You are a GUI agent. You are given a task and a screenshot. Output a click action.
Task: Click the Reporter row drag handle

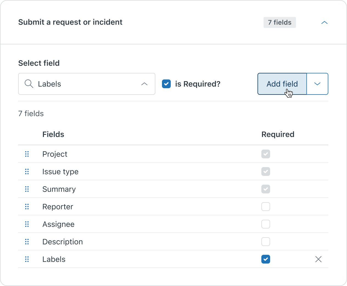point(27,207)
